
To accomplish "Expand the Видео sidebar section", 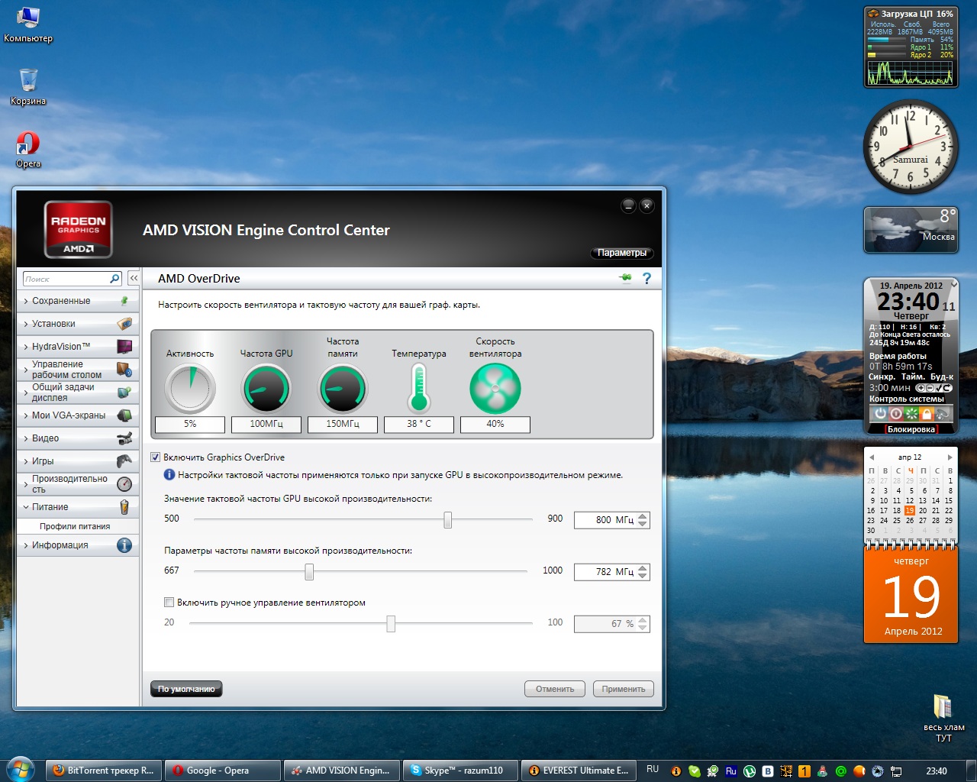I will pos(78,438).
